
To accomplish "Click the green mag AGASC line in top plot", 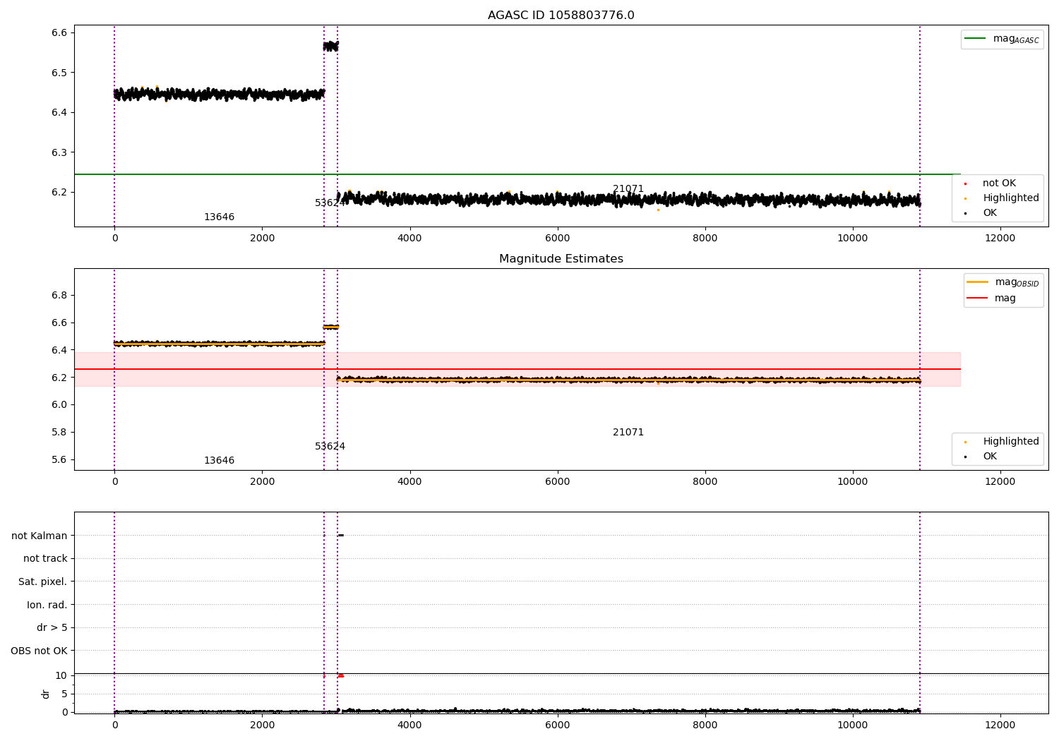I will (517, 174).
